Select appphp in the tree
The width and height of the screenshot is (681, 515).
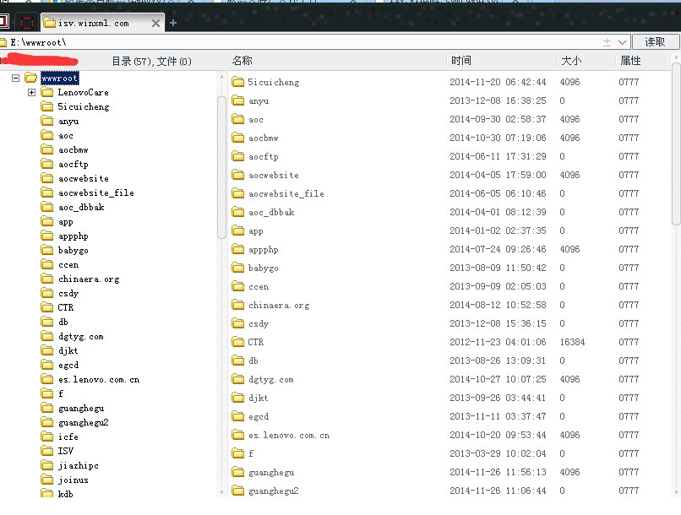tap(74, 236)
